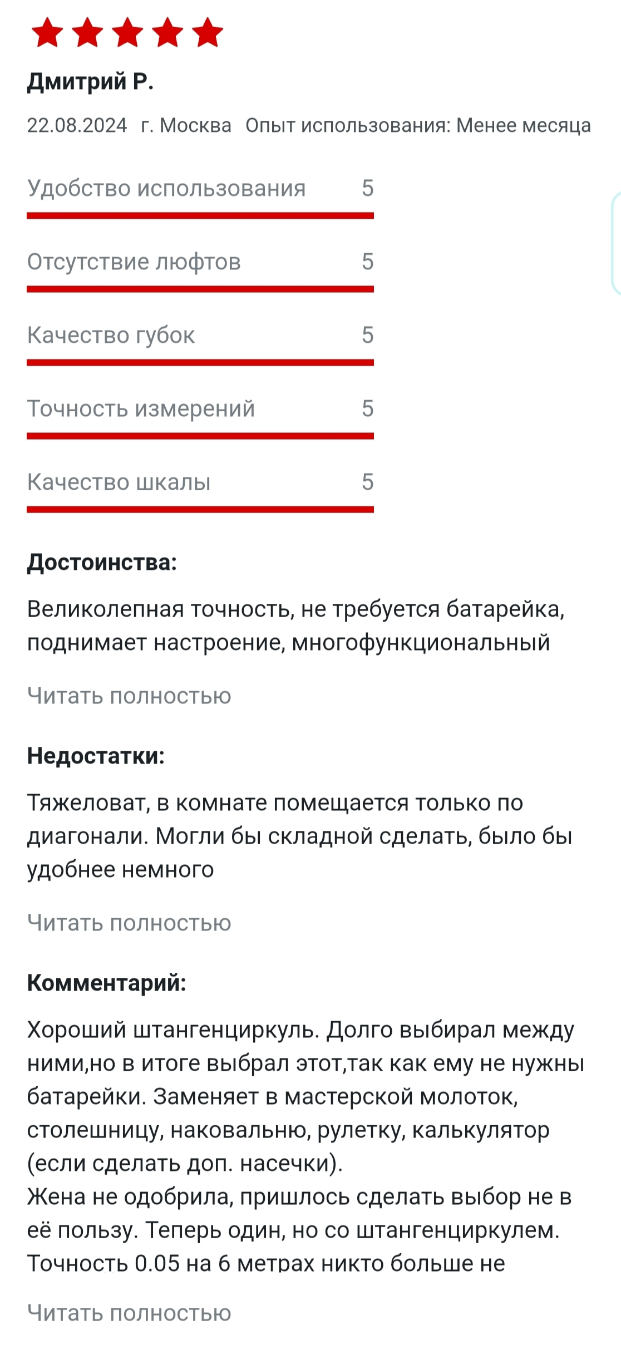This screenshot has width=621, height=1364.
Task: Open reviewer profile Дмитрий Р.
Action: (90, 82)
